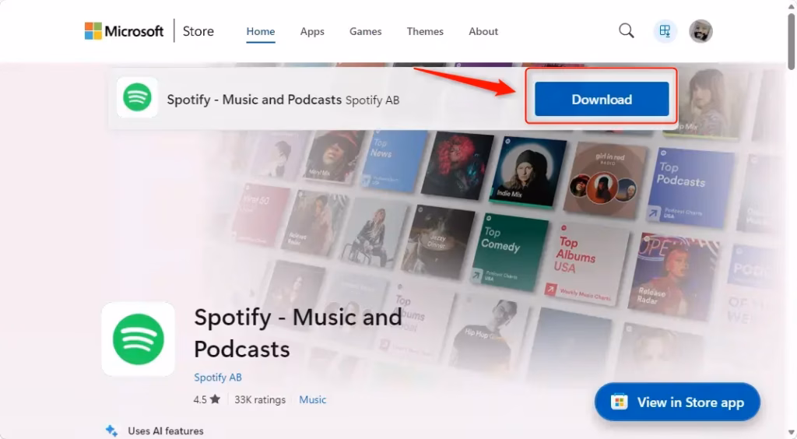Open the About tab
This screenshot has height=439, width=797.
click(483, 31)
